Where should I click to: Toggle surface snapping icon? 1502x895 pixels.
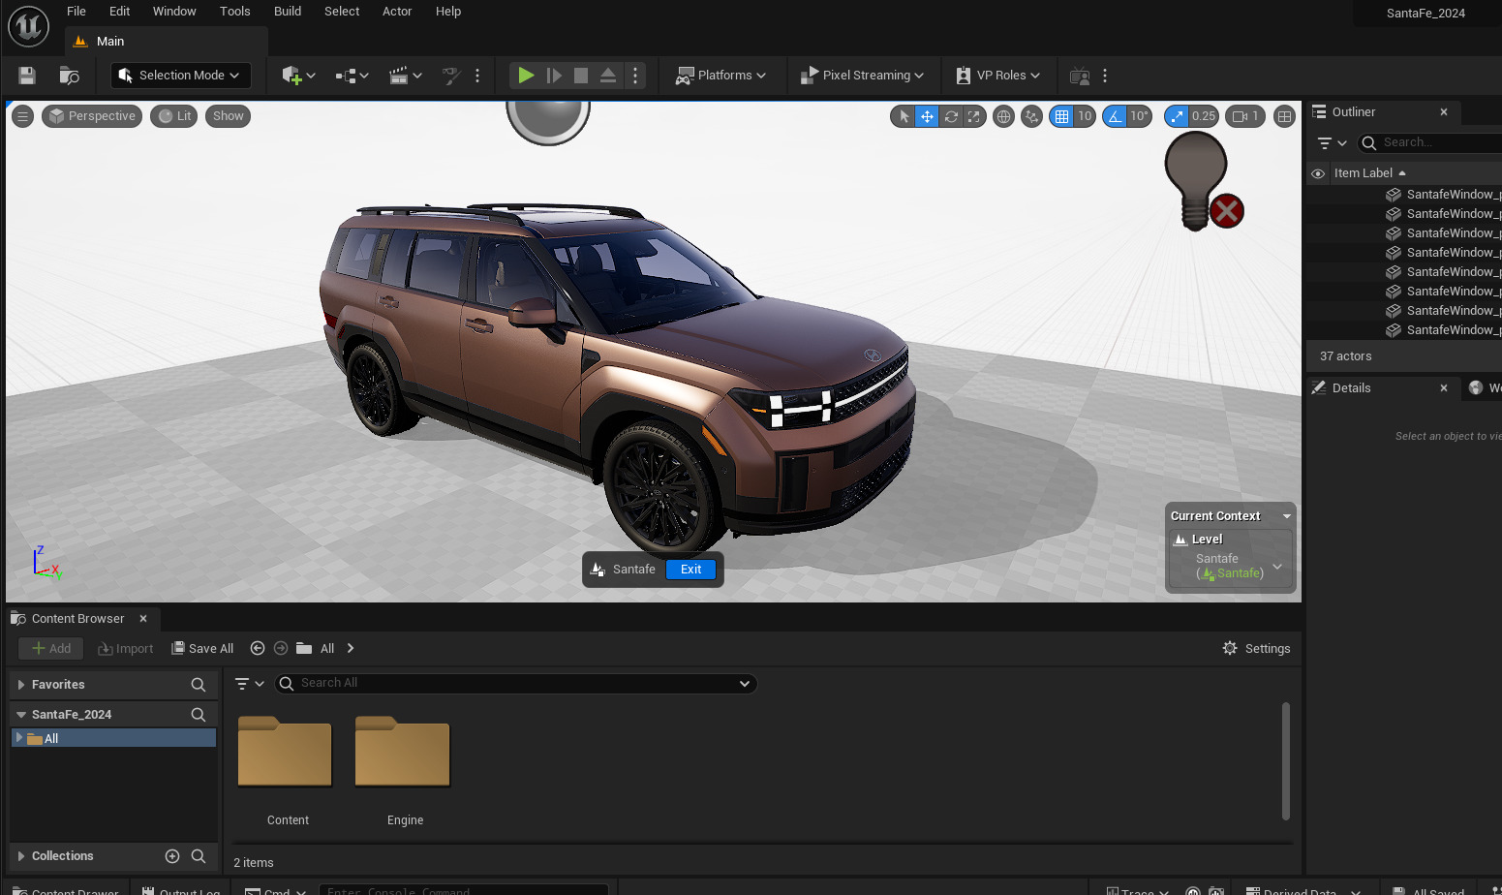point(1032,116)
